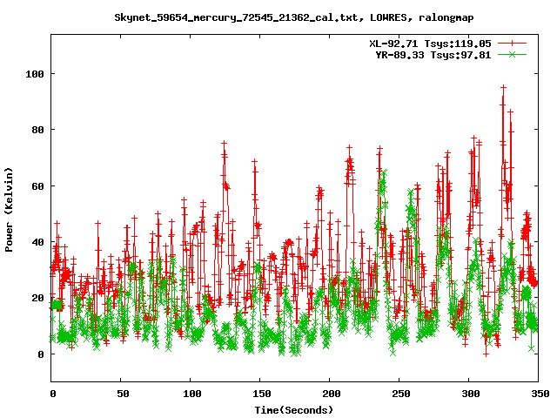Image resolution: width=557 pixels, height=418 pixels.
Task: Click the x-axis tick label 150
Action: (x=262, y=394)
